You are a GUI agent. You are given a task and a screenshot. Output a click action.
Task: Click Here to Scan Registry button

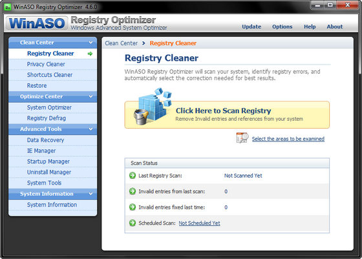click(227, 114)
